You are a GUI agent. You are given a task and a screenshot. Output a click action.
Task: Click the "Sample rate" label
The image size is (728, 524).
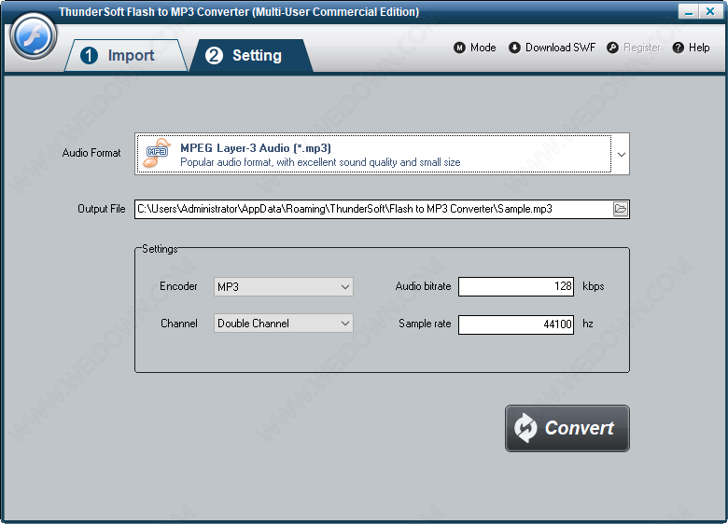pos(425,324)
